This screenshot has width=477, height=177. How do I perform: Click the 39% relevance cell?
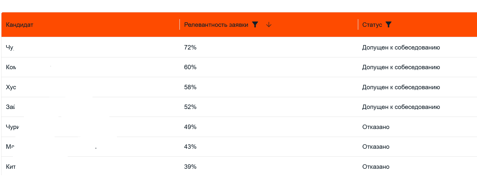190,167
